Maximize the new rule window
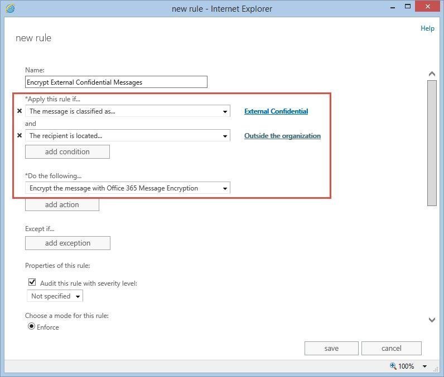The height and width of the screenshot is (377, 444). point(408,7)
